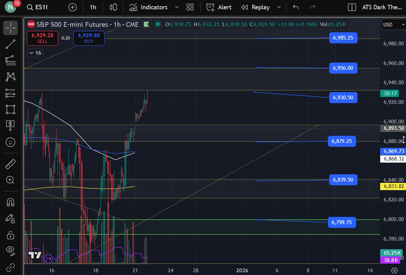Redo the last undone action
The height and width of the screenshot is (275, 406).
(x=312, y=7)
